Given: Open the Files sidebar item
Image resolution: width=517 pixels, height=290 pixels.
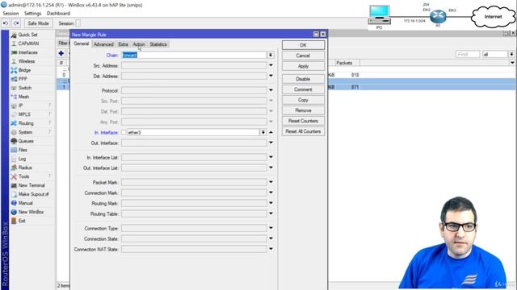Looking at the screenshot, I should point(23,150).
